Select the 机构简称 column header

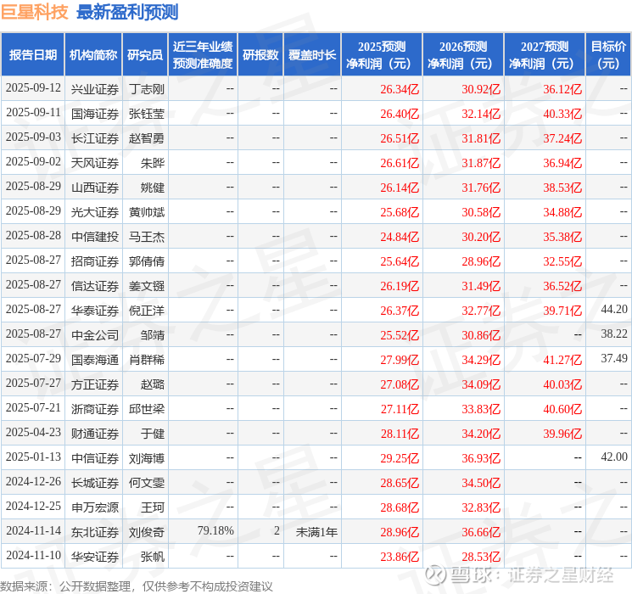(x=93, y=55)
